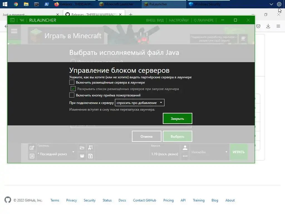285x214 pixels.
Task: Open Firefox application menu
Action: point(278,26)
